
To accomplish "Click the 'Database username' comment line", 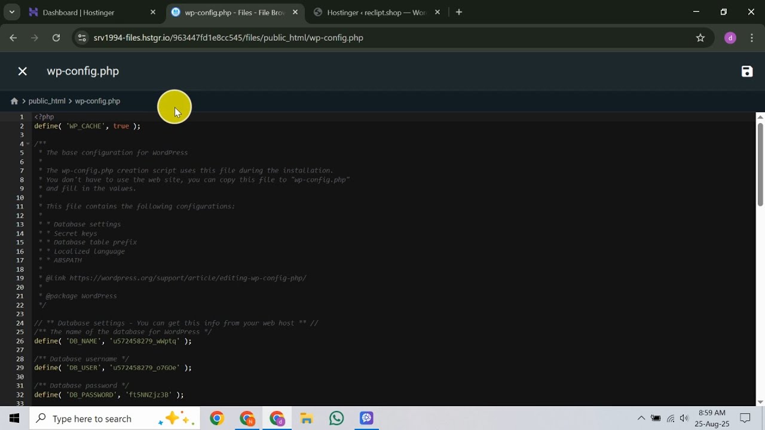I will pos(81,359).
